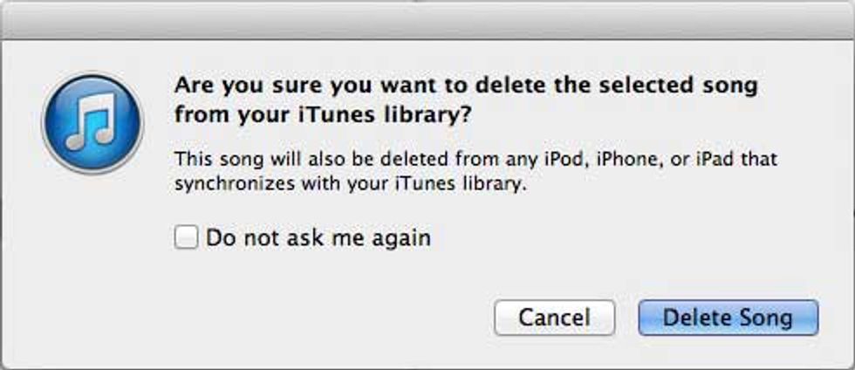Choose the blue default Delete Song button
Viewport: 855px width, 370px height.
point(728,318)
